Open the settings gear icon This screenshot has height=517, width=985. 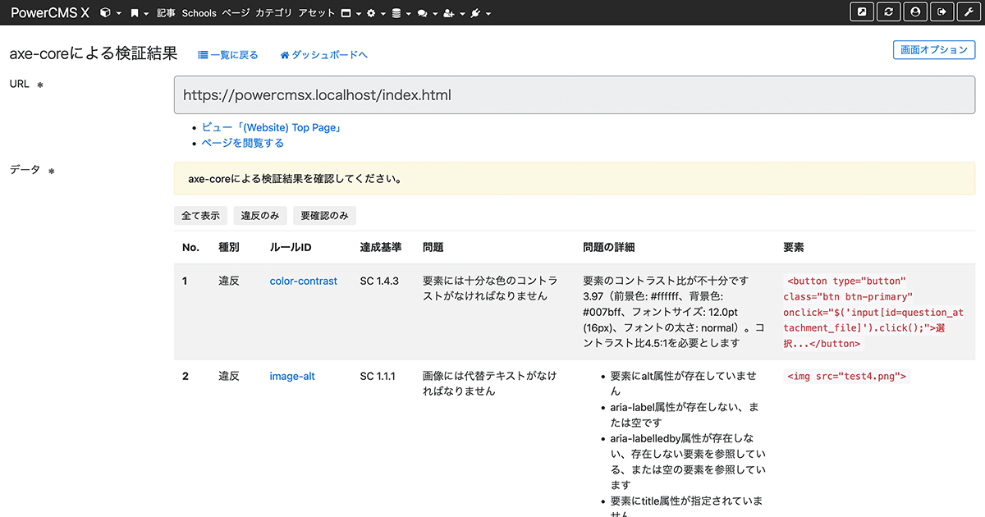tap(372, 12)
